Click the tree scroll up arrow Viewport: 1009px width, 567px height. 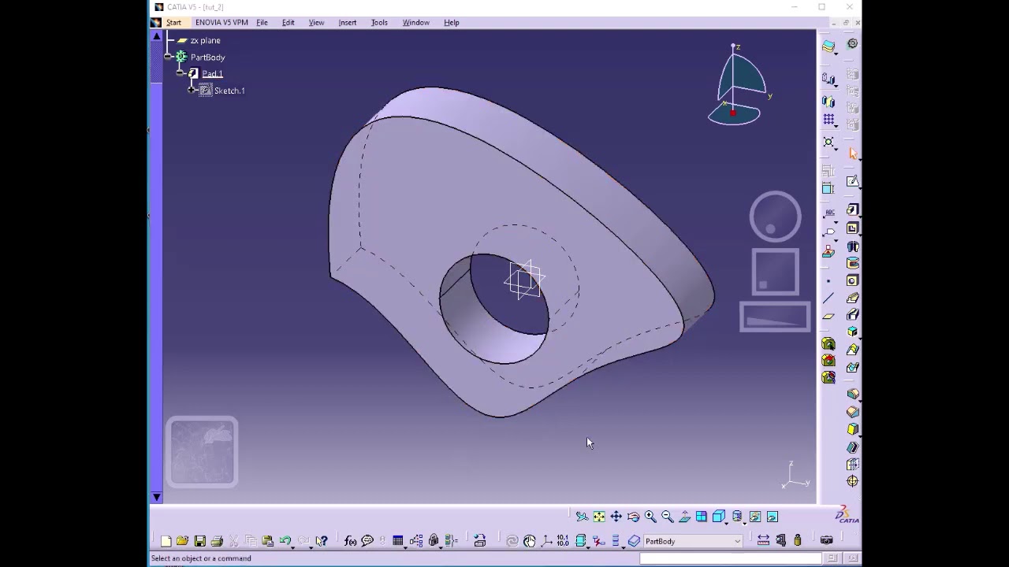pos(156,36)
